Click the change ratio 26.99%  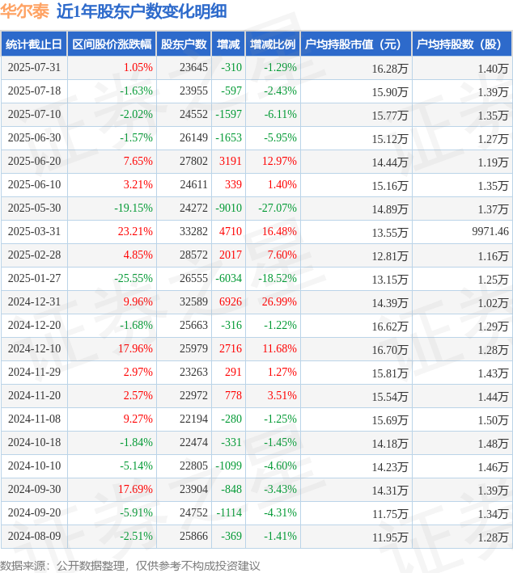(x=279, y=301)
